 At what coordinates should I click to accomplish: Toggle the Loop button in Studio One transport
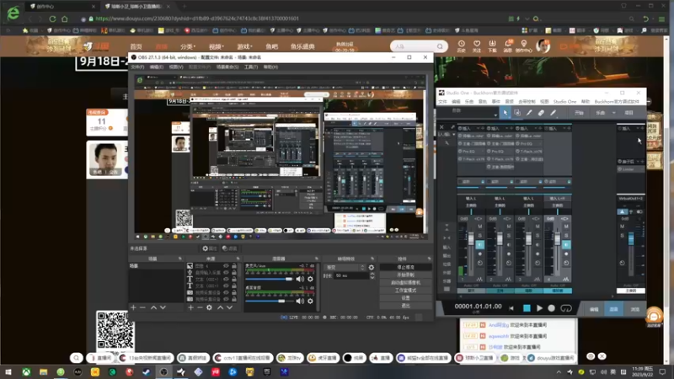[566, 308]
